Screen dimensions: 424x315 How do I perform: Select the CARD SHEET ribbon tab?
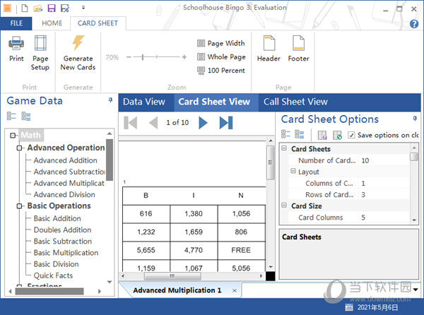(x=98, y=23)
